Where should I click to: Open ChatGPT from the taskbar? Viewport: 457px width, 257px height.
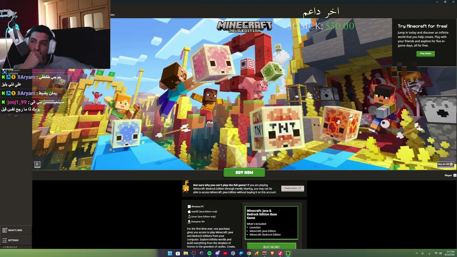coord(233,253)
